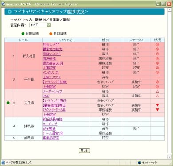
Task: Open the 顧客対応能力 link
Action: tap(52, 49)
